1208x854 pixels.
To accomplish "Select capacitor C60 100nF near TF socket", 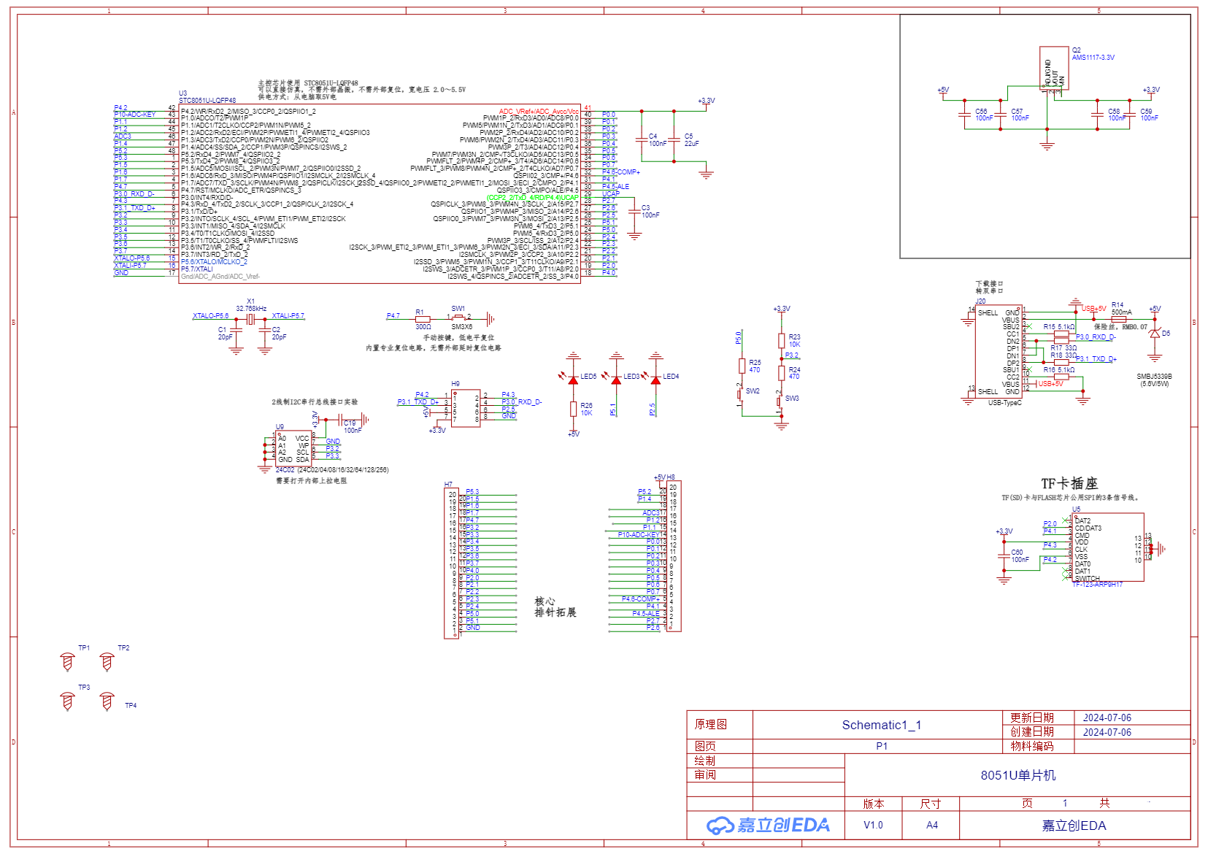I will 1004,556.
